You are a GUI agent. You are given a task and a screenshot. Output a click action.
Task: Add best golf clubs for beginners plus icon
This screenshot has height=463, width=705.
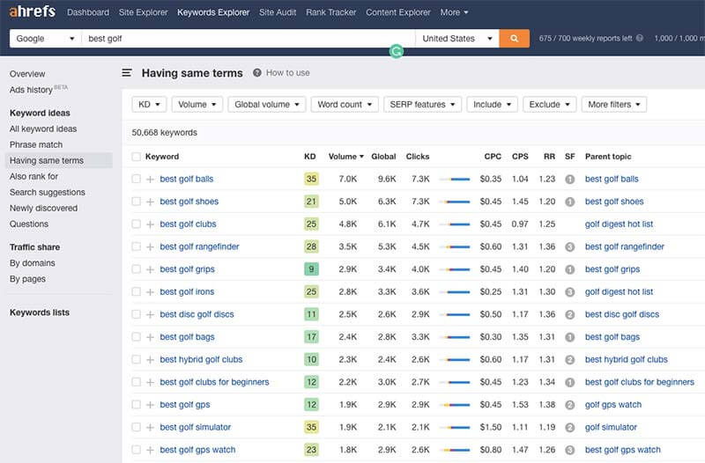tap(150, 382)
